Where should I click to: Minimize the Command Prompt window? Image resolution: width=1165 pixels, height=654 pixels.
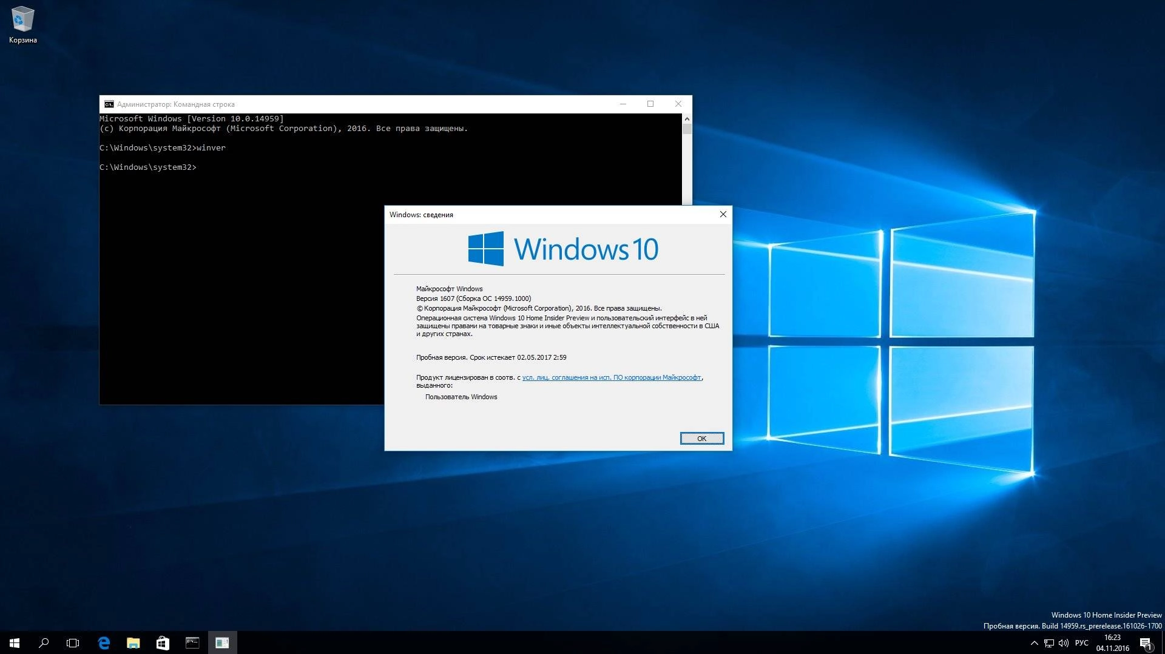(623, 104)
